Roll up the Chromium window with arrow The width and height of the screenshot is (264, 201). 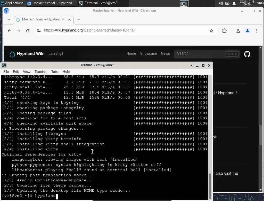coord(242,11)
